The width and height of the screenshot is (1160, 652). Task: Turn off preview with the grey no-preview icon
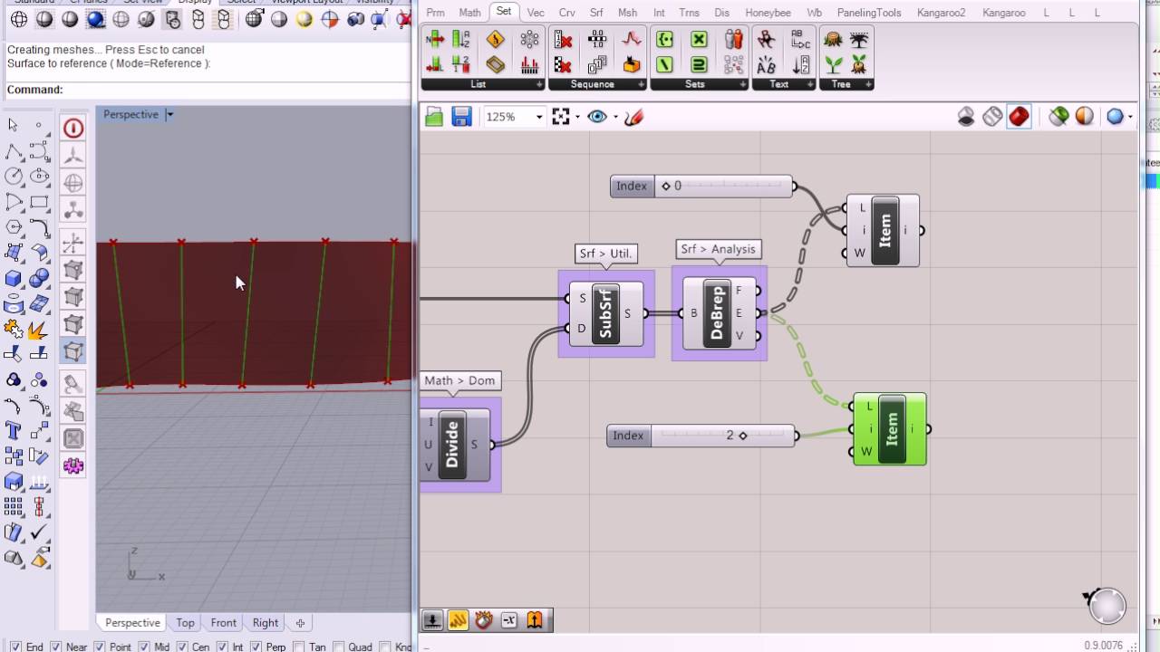pos(966,117)
